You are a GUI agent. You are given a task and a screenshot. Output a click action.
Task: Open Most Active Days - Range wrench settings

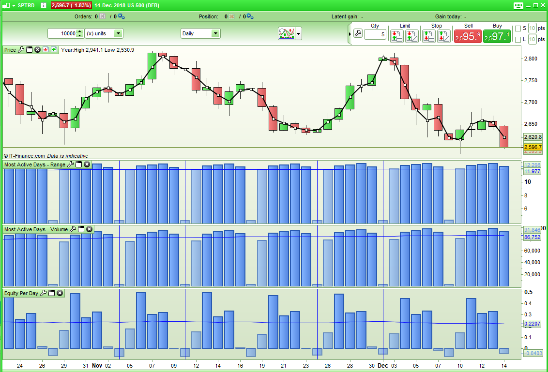point(70,164)
